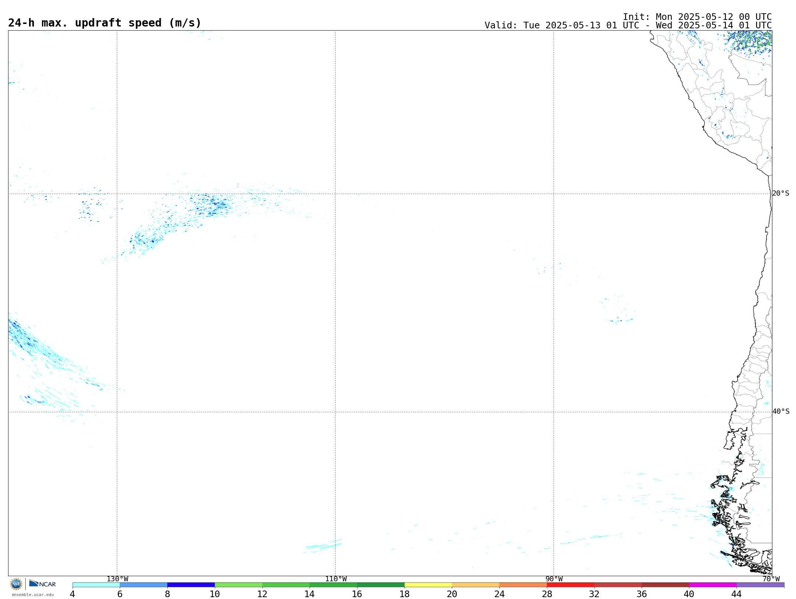Click the 110°W longitude label
The image size is (796, 599).
(336, 579)
